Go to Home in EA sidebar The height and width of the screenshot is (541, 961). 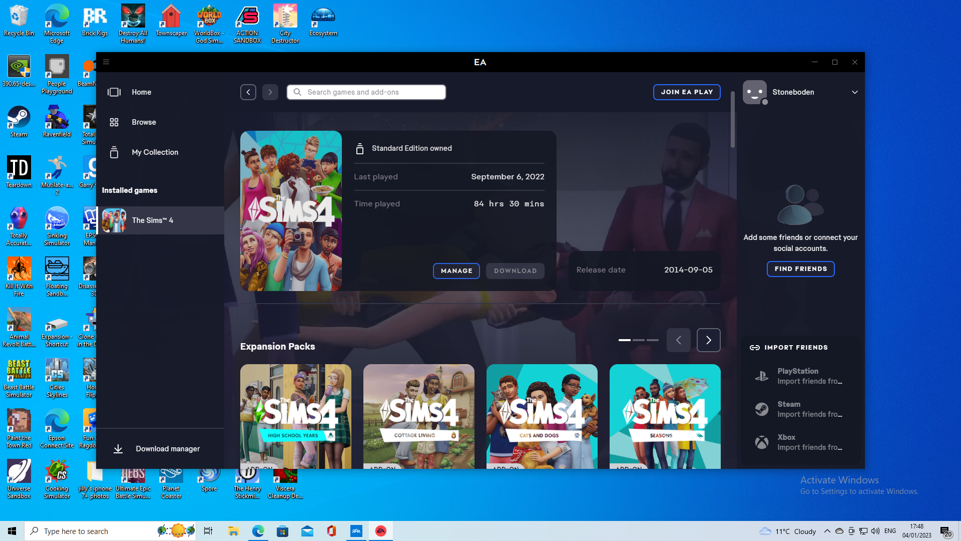coord(160,92)
